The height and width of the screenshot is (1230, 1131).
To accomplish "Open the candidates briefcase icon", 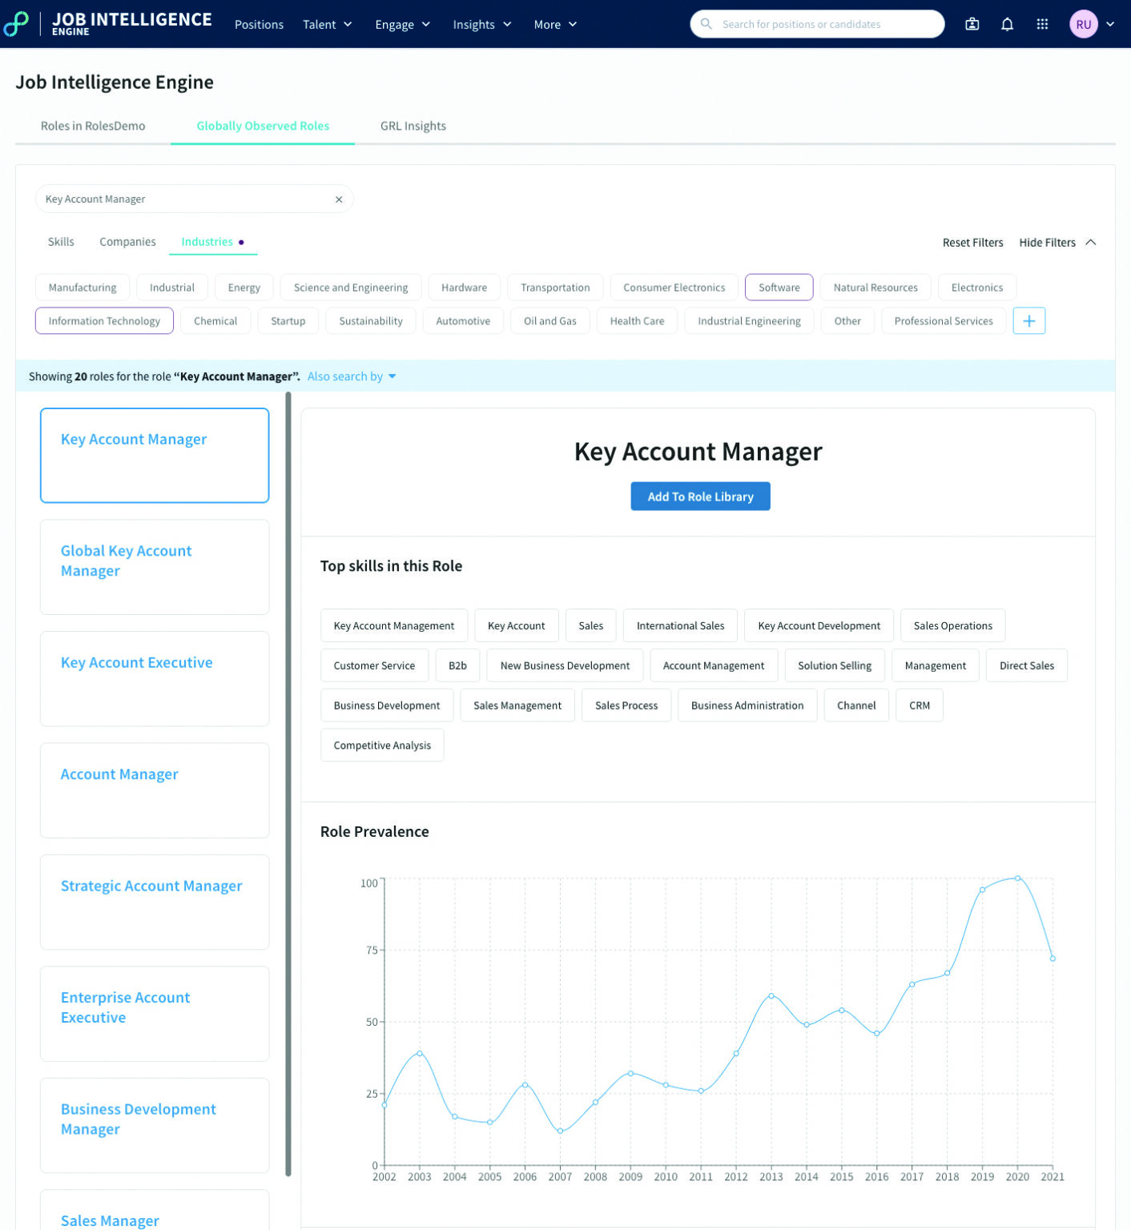I will click(x=972, y=24).
